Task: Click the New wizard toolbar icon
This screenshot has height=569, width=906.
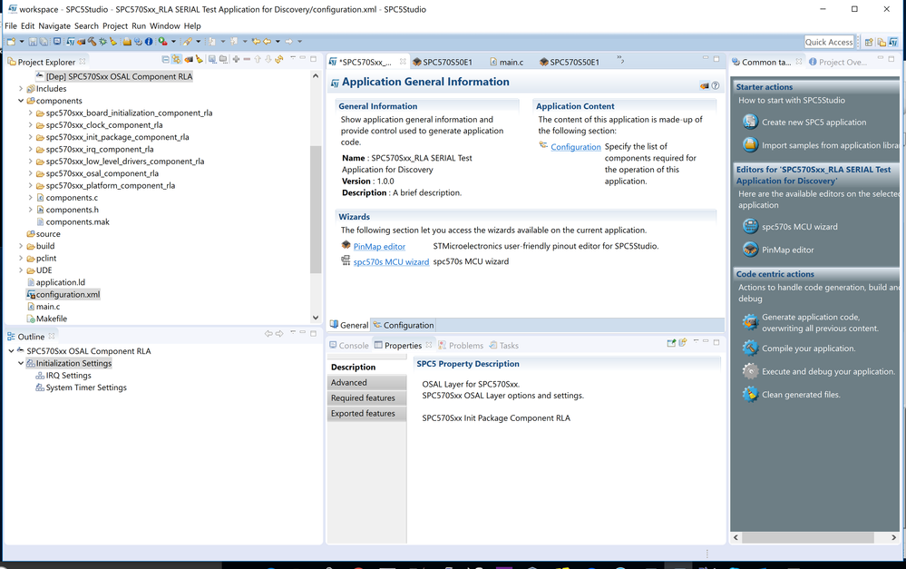Action: 11,42
